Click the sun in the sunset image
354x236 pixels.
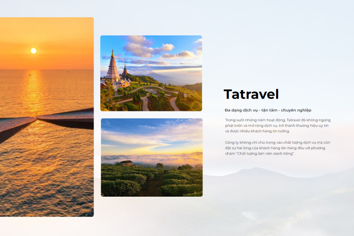(x=33, y=51)
